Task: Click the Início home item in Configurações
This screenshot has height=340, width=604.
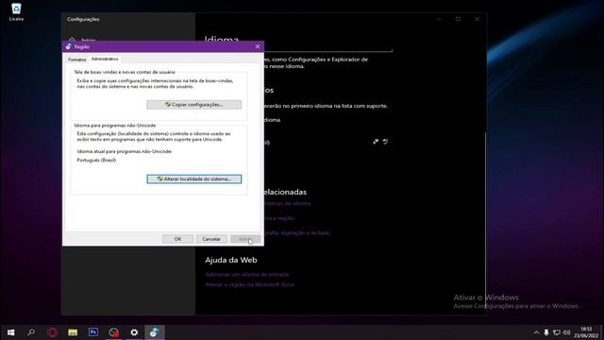Action: [82, 40]
